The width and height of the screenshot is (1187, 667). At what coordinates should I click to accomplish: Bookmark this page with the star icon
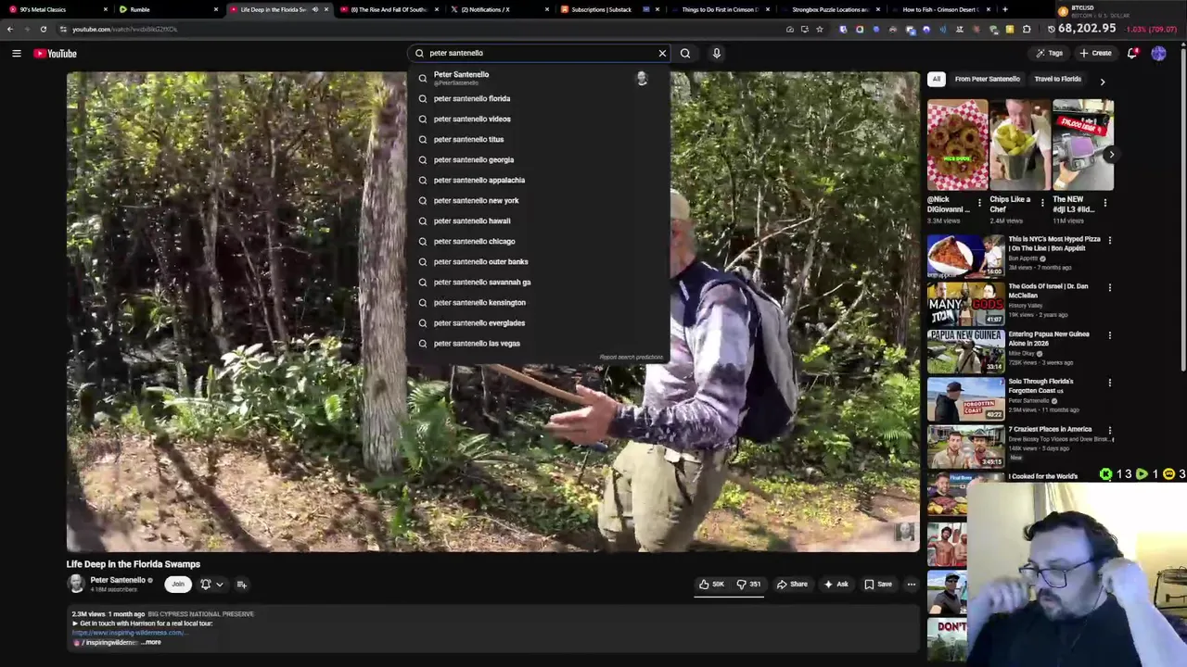point(819,29)
